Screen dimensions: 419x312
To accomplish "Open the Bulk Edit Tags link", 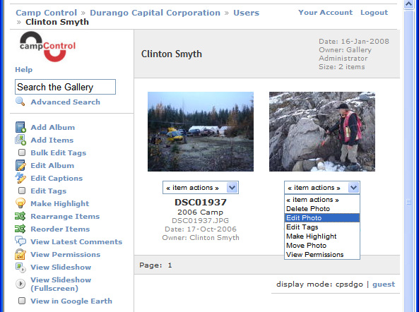I will [x=59, y=153].
